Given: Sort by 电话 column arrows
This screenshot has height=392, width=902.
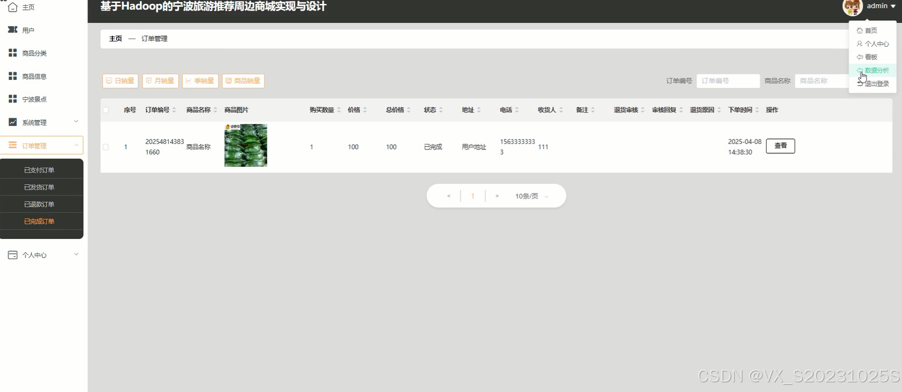Looking at the screenshot, I should [x=516, y=110].
